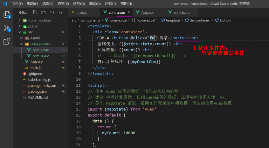
Task: Create a new folder via explorer toolbar
Action: 43,12
